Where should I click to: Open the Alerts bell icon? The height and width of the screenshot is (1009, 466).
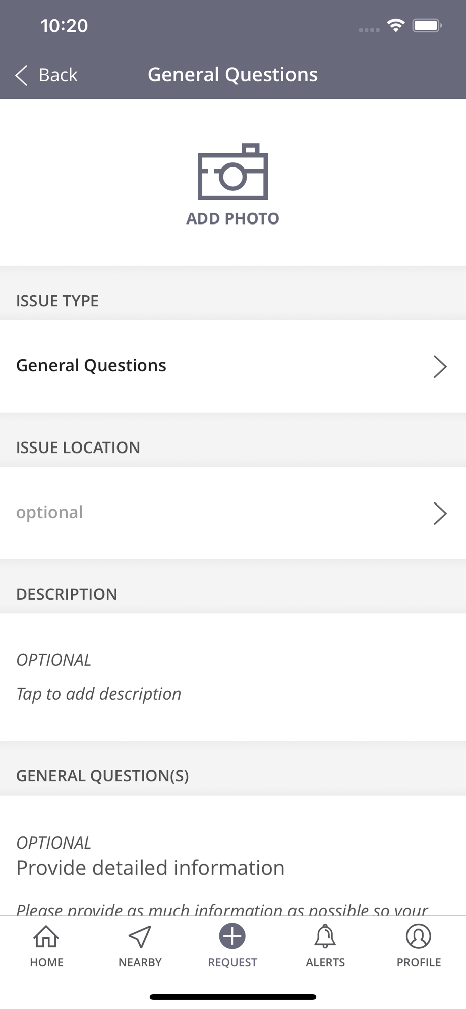[x=325, y=936]
